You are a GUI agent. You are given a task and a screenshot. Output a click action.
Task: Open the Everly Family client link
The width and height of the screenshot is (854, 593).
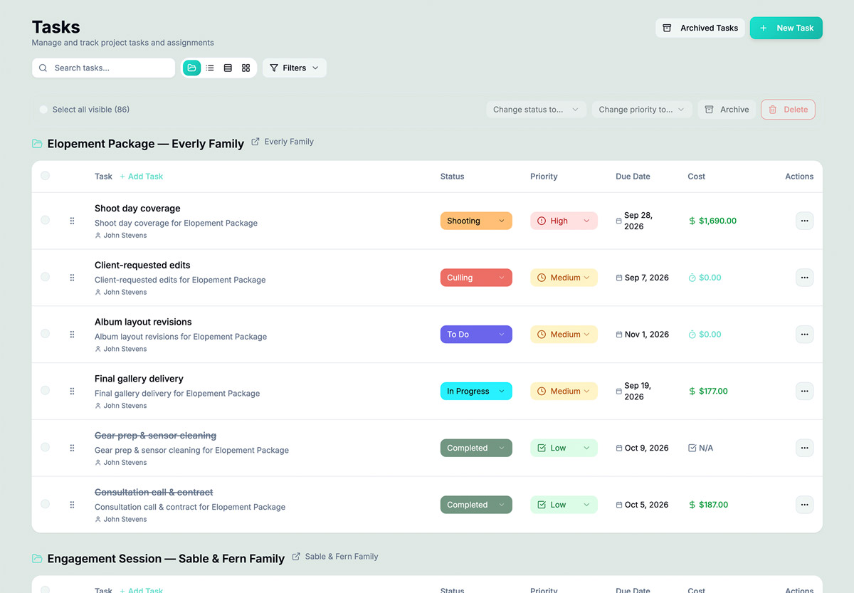pos(289,142)
